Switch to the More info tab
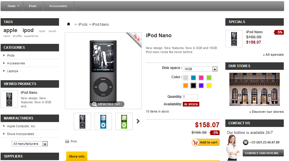The width and height of the screenshot is (289, 161). pos(77,156)
